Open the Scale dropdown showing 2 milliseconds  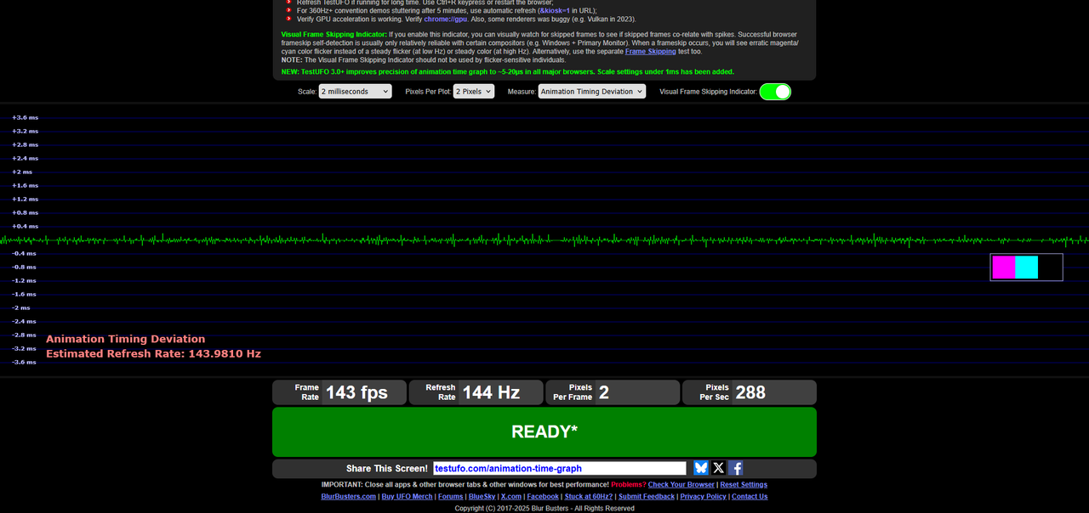click(356, 91)
